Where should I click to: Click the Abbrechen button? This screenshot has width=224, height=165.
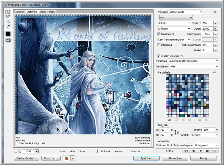click(175, 158)
